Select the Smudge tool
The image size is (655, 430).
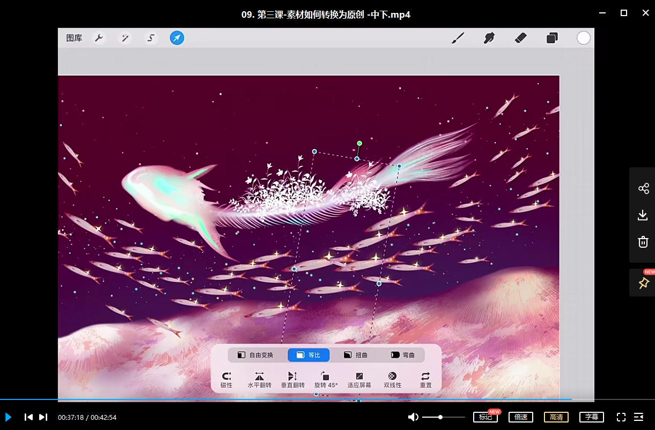pos(489,38)
